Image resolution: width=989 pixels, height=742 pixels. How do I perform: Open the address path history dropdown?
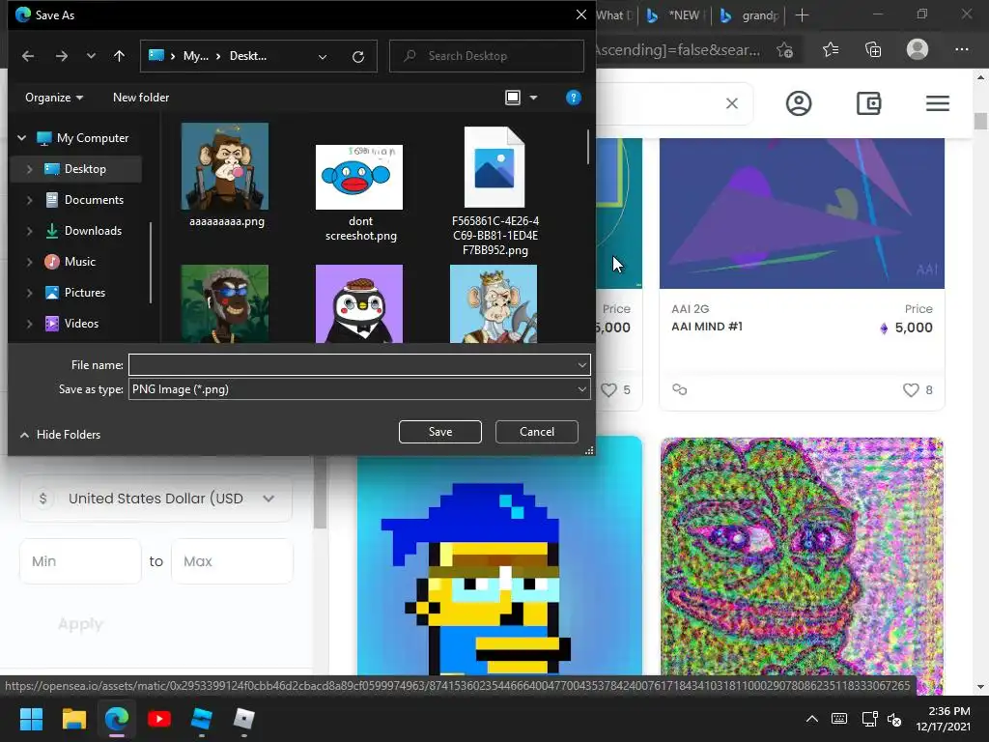323,57
